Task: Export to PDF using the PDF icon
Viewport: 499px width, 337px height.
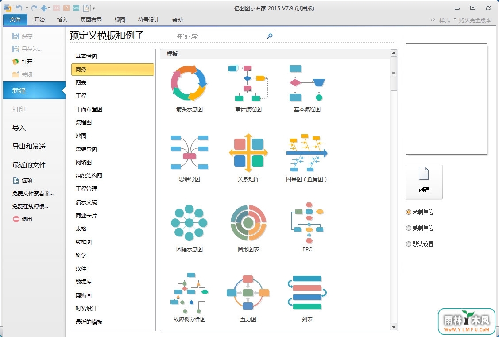Action: pos(56,8)
